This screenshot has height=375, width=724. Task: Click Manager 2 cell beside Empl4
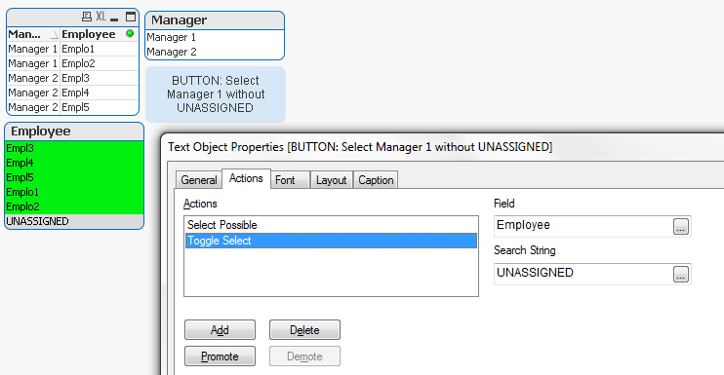33,93
